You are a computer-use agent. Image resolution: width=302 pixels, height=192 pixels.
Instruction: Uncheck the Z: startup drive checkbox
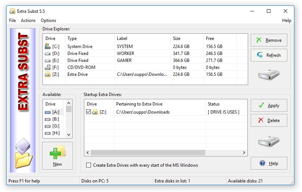click(x=88, y=112)
